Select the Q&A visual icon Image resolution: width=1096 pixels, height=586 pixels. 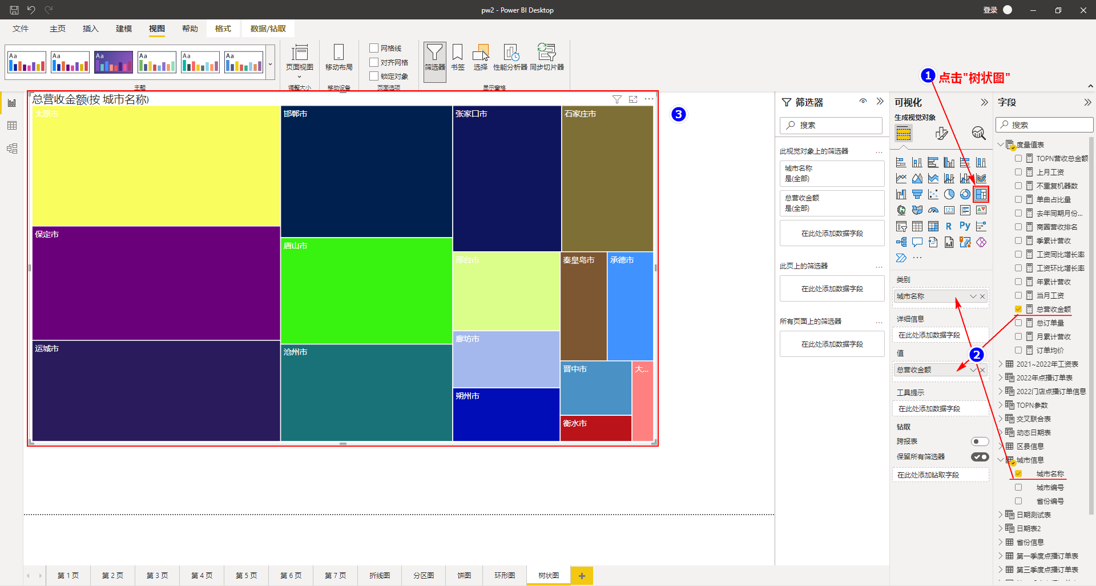[917, 242]
